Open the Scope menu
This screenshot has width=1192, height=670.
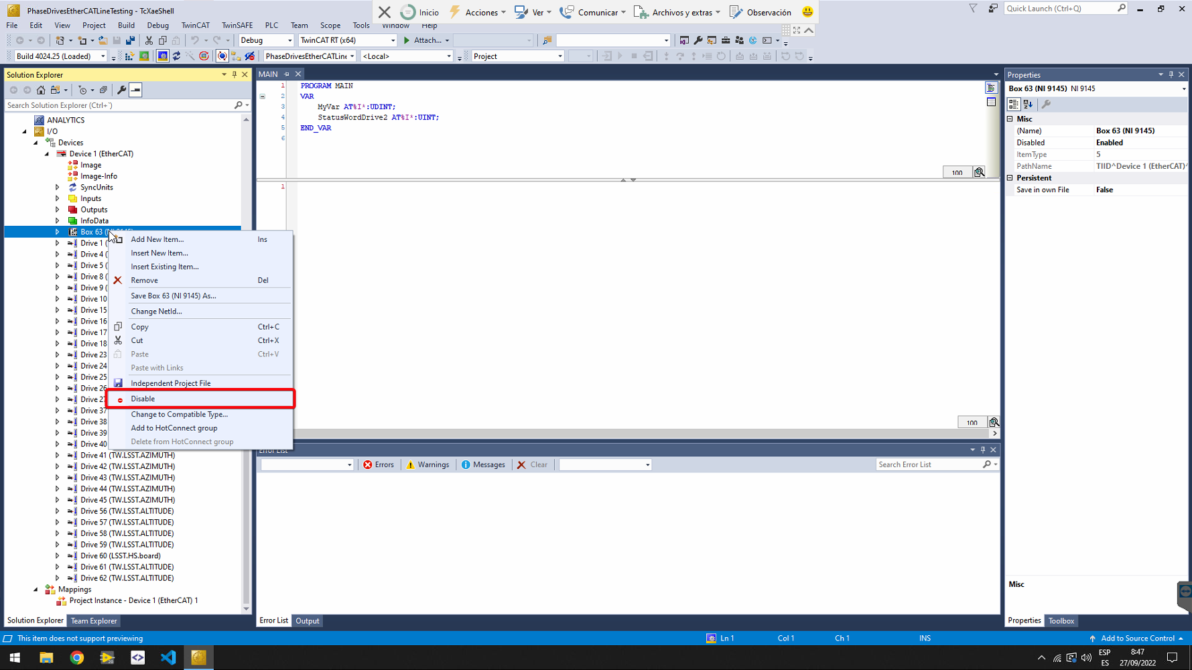pyautogui.click(x=330, y=25)
